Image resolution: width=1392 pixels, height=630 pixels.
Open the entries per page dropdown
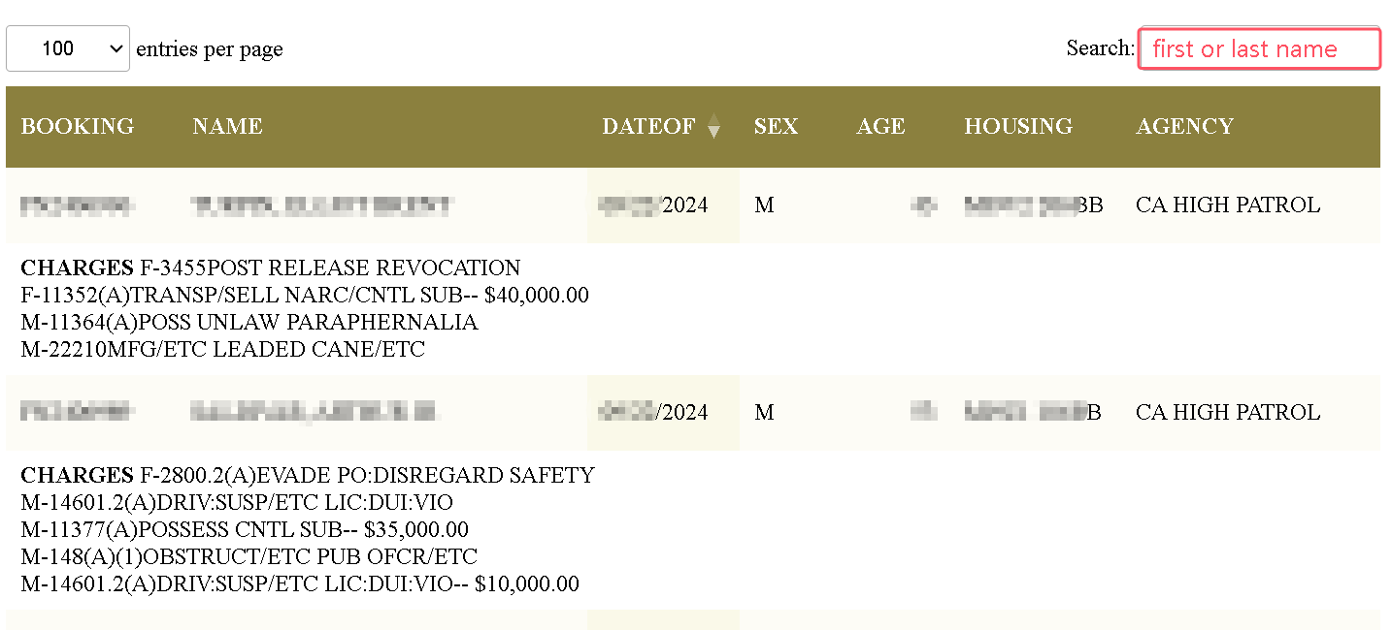[x=68, y=48]
